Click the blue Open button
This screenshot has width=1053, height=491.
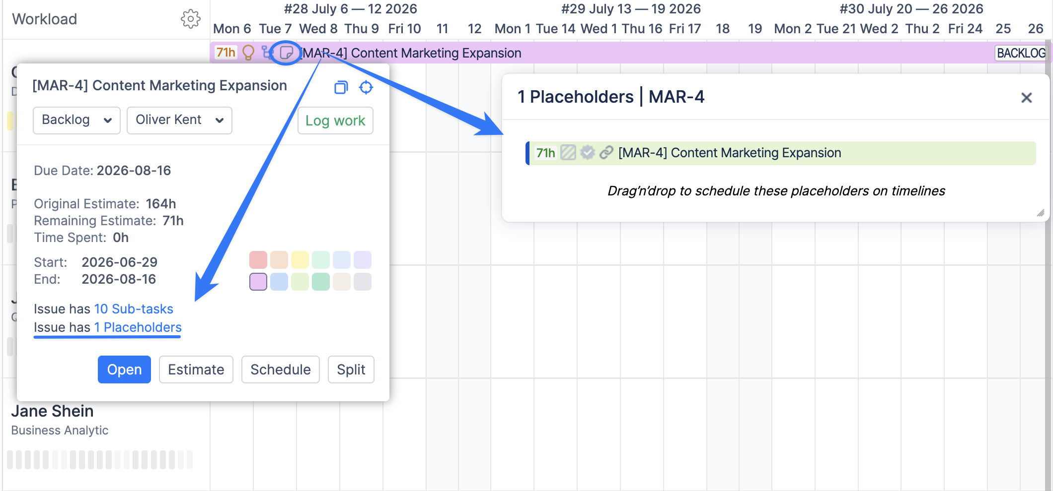(x=124, y=369)
